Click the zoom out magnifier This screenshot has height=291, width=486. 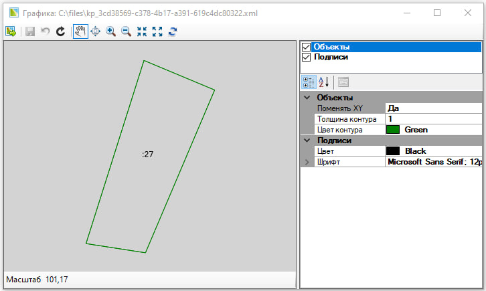coord(126,31)
